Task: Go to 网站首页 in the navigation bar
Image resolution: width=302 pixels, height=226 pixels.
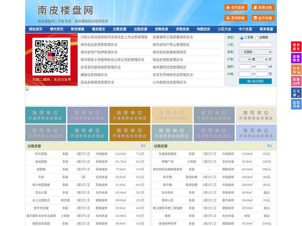Action: coord(36,29)
